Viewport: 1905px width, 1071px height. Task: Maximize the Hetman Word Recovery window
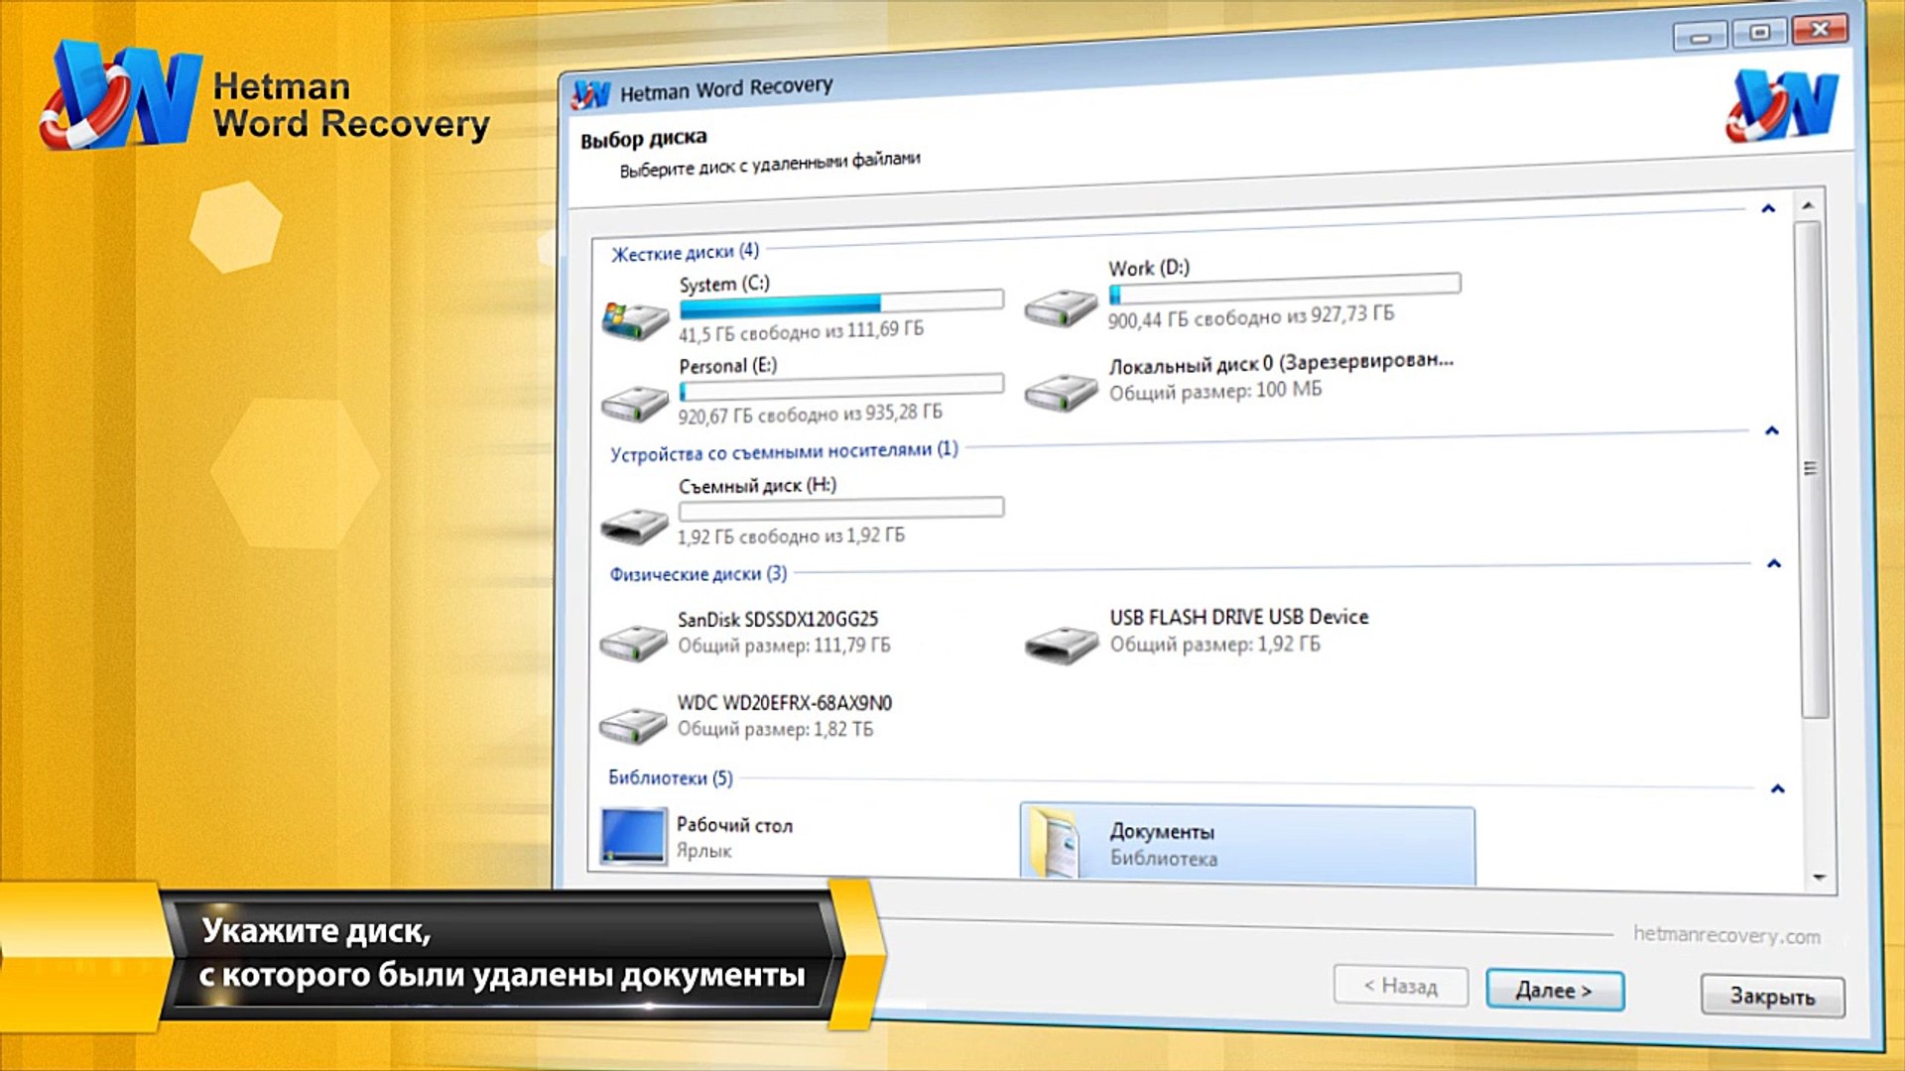click(1759, 33)
